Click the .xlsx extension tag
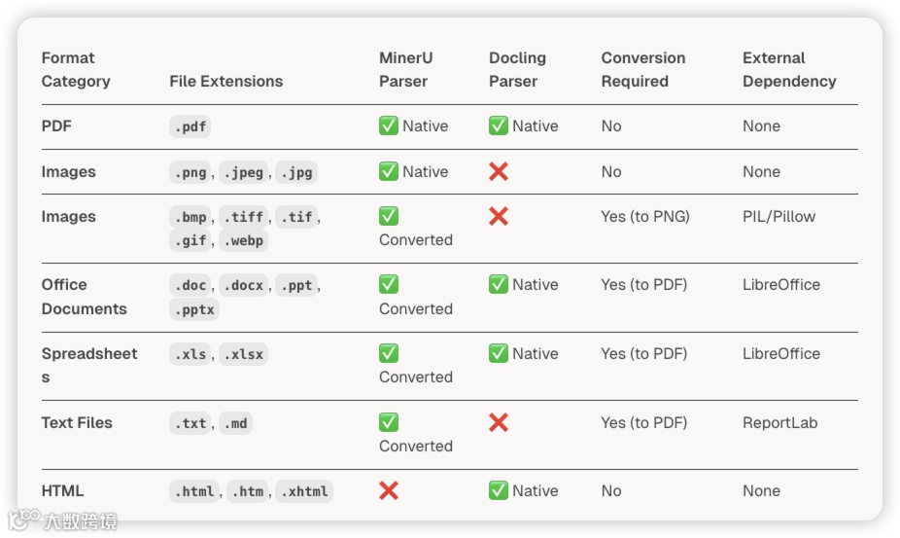 click(x=243, y=355)
